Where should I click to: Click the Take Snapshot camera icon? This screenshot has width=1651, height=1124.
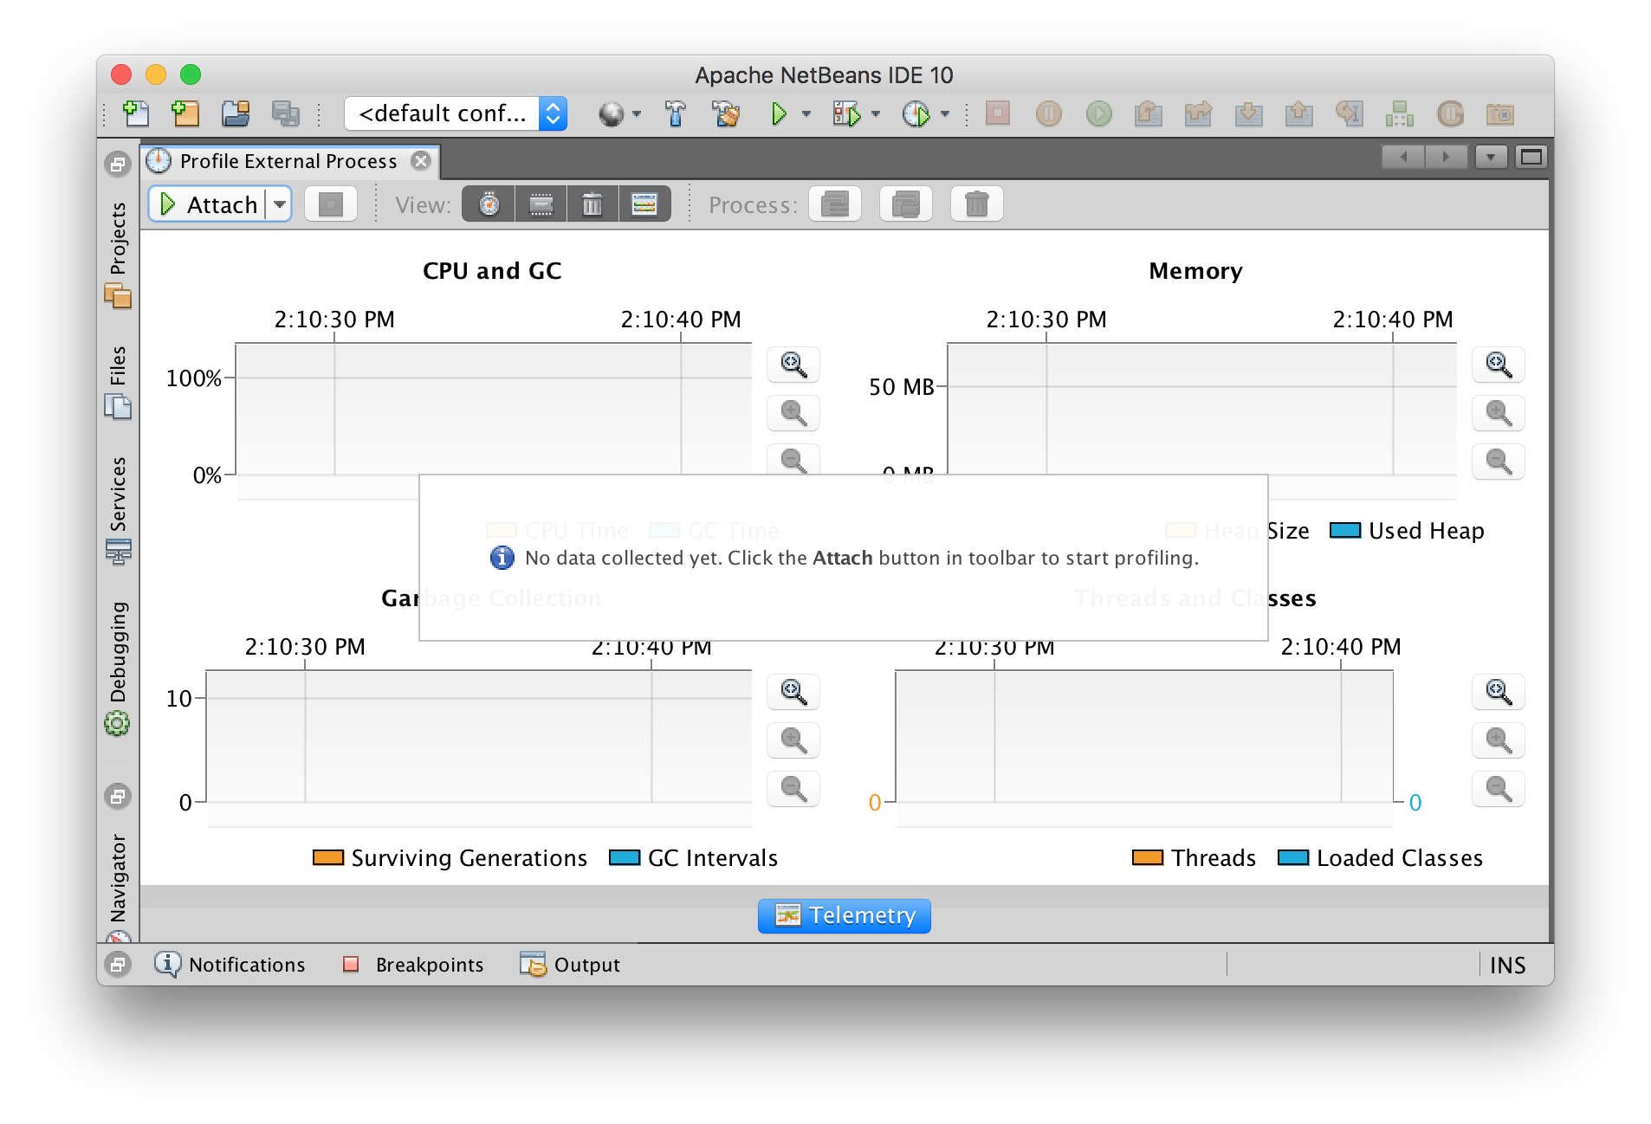coord(1500,113)
